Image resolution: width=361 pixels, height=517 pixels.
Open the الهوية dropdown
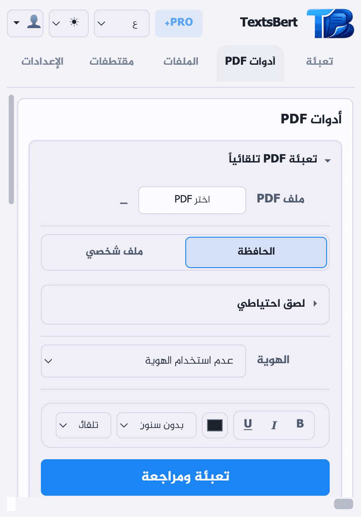(x=144, y=361)
